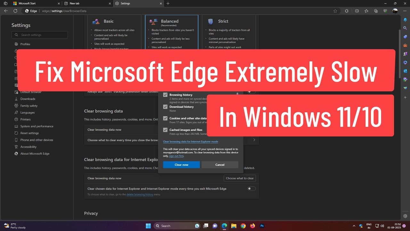Uncheck Cached images and files checkbox
The width and height of the screenshot is (410, 231).
pos(165,130)
